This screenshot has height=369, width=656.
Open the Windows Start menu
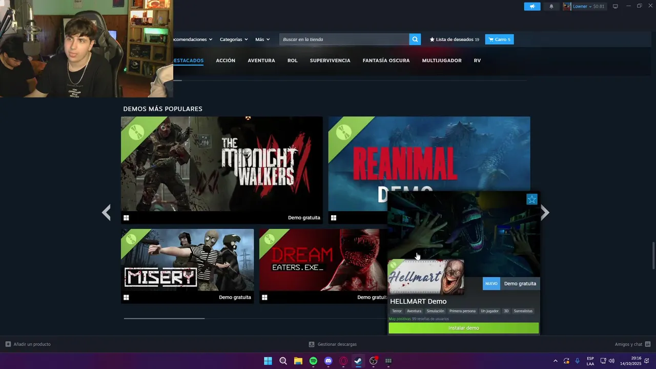point(268,361)
